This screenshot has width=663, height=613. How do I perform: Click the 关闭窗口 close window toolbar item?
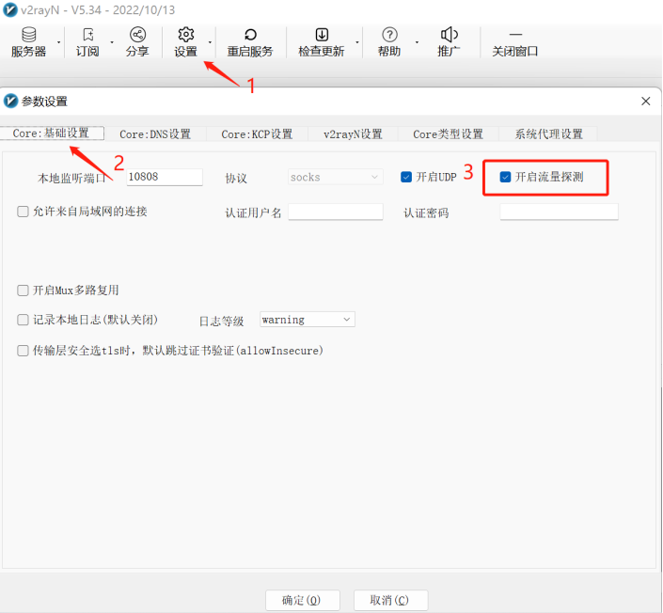point(515,42)
